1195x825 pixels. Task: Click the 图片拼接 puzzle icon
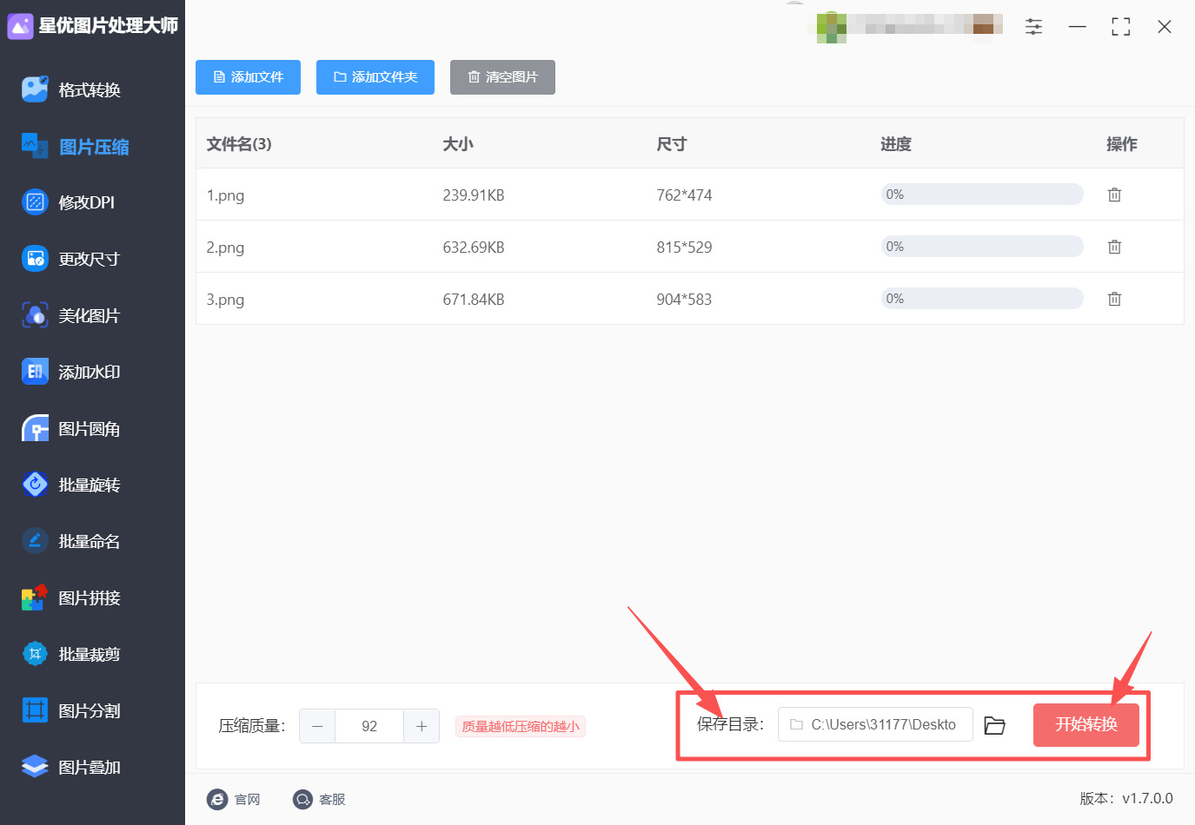35,597
